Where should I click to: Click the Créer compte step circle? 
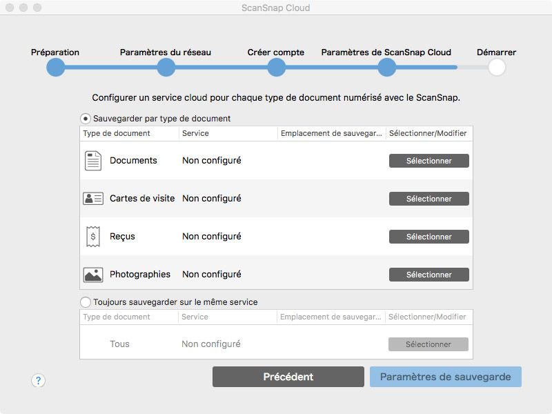coord(276,67)
